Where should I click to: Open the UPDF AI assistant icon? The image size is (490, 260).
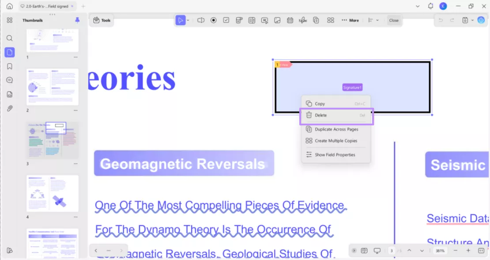click(481, 20)
